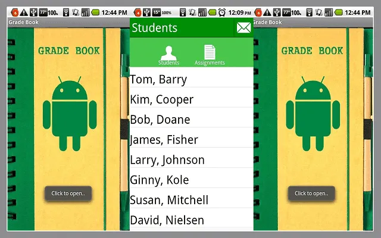Tap alarm clock icon in Students screen status bar
381x238 pixels.
222,12
